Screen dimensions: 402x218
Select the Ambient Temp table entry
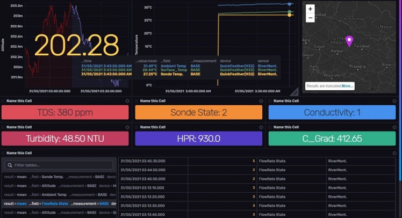[x=60, y=195]
